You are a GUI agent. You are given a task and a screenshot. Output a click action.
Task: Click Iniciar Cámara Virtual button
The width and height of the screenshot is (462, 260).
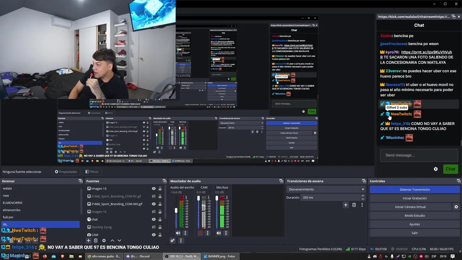(x=410, y=207)
